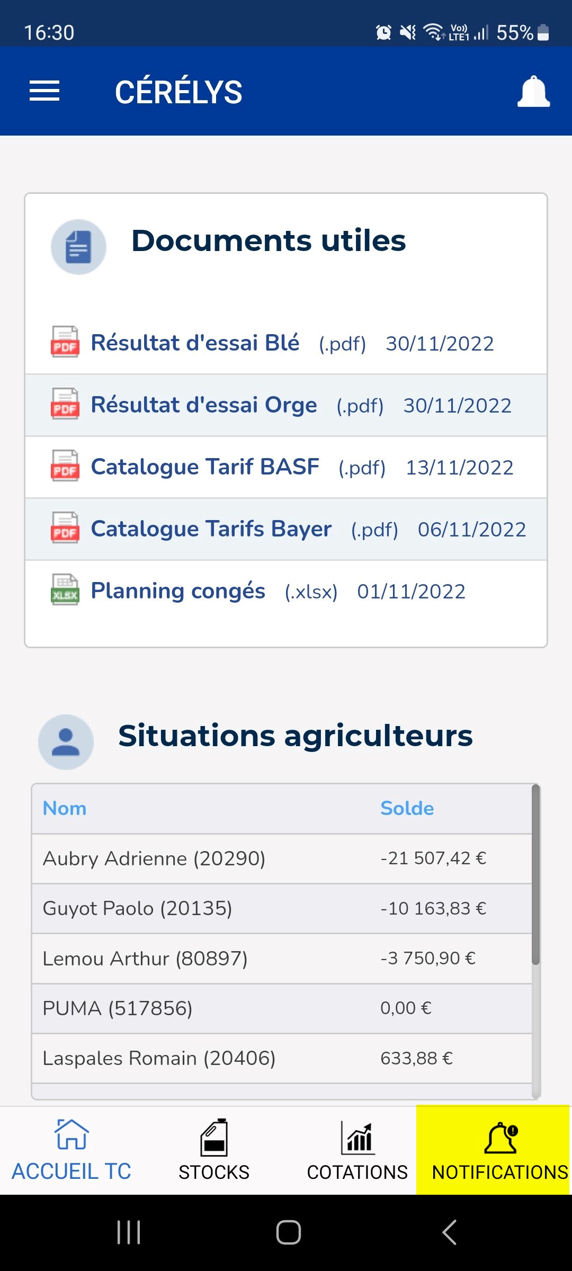Tap the PDF icon for Résultat d'essai Blé
Viewport: 572px width, 1271px height.
[x=65, y=343]
